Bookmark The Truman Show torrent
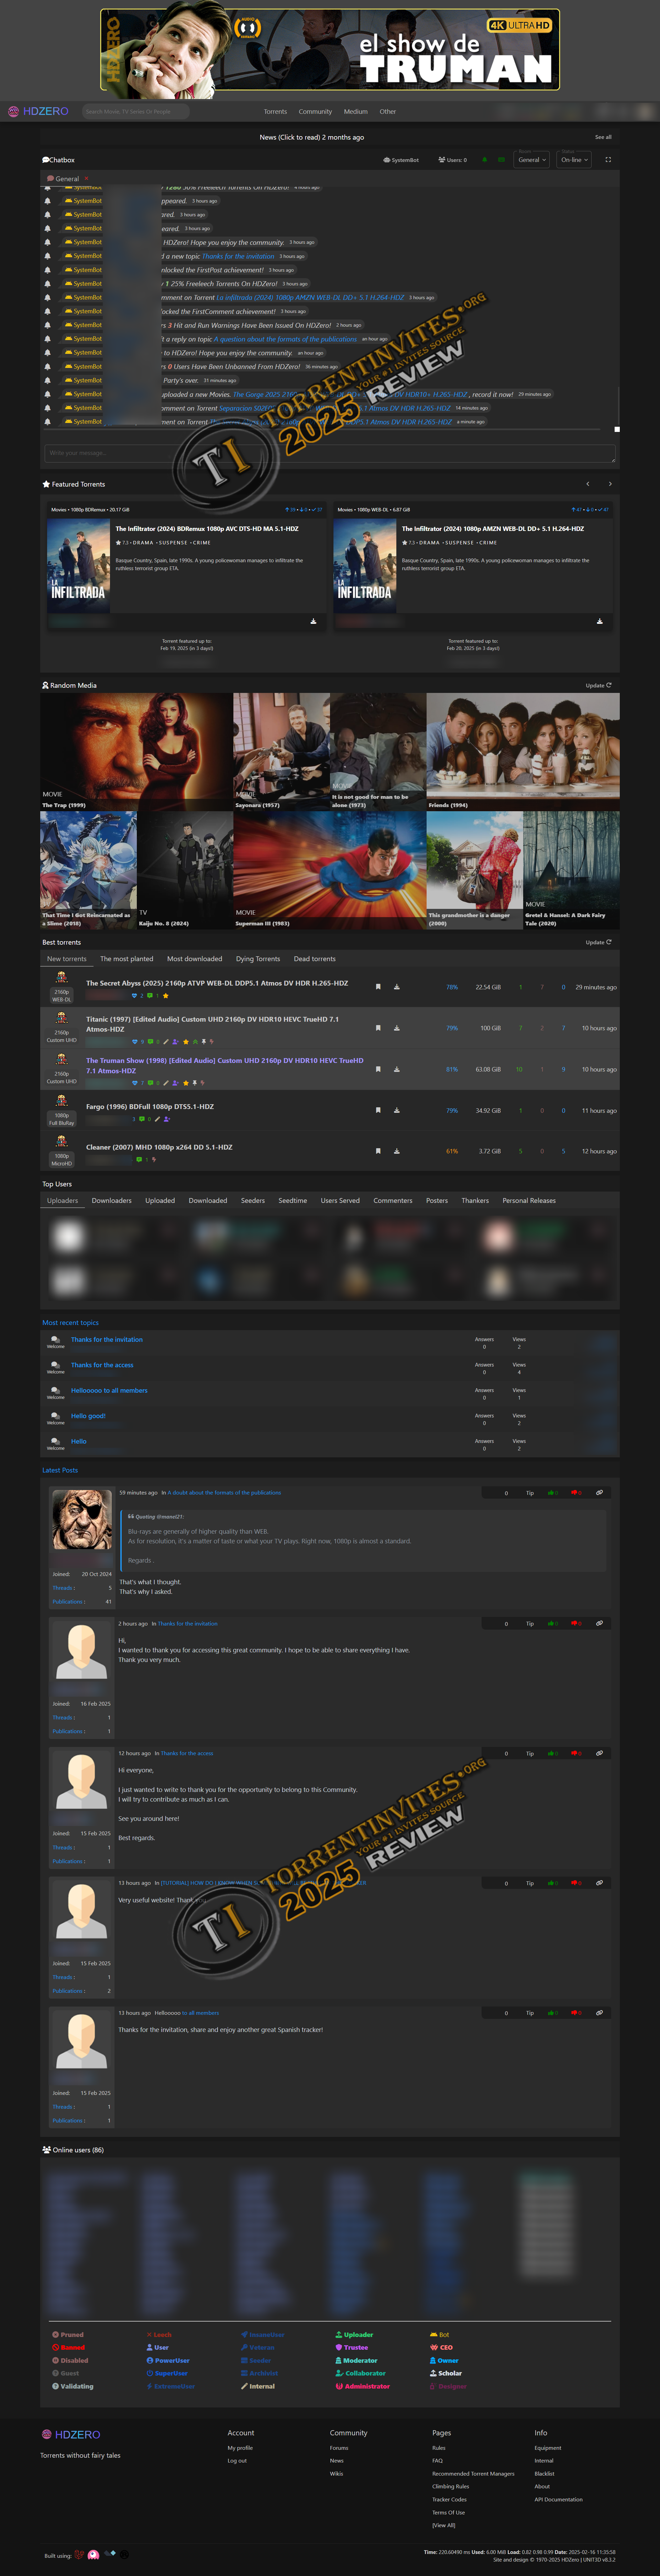Viewport: 660px width, 2576px height. tap(378, 1069)
